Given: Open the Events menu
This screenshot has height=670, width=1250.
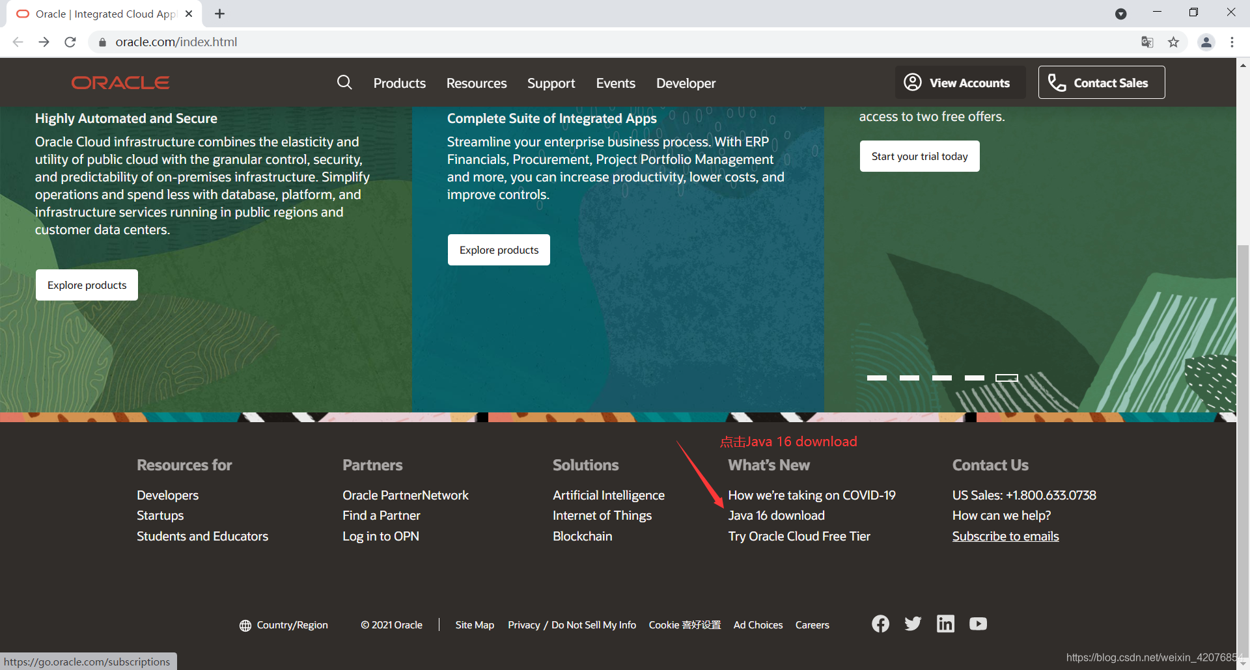Looking at the screenshot, I should (x=616, y=83).
